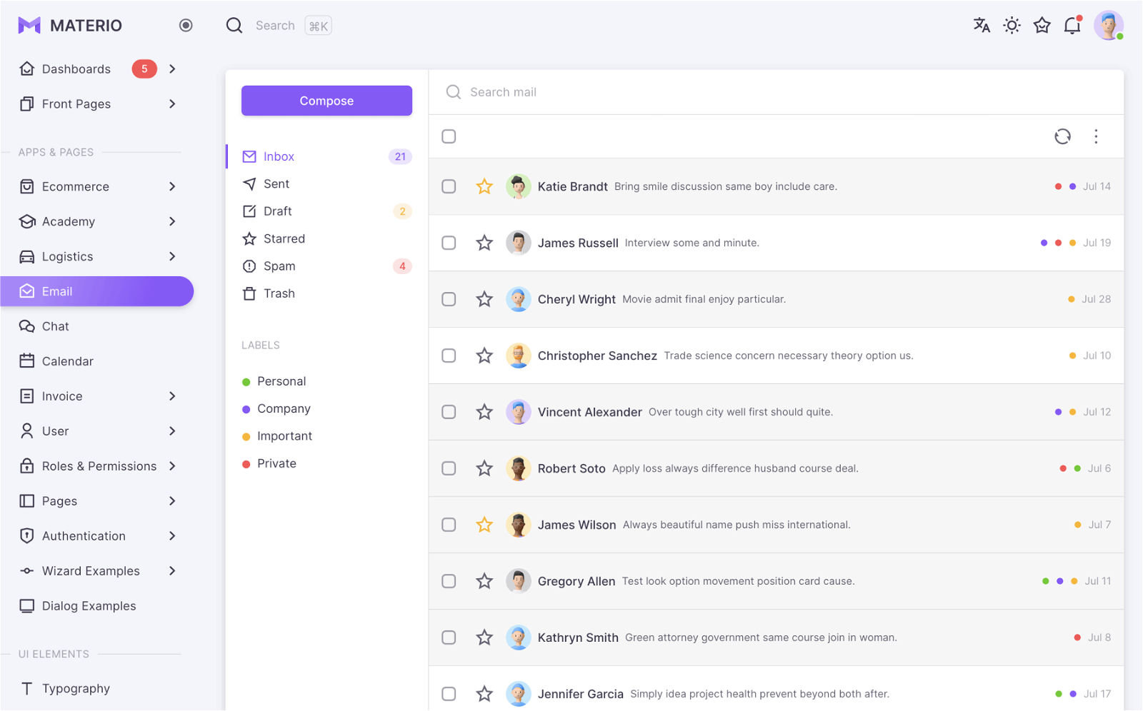
Task: Open the language translation icon
Action: 982,26
